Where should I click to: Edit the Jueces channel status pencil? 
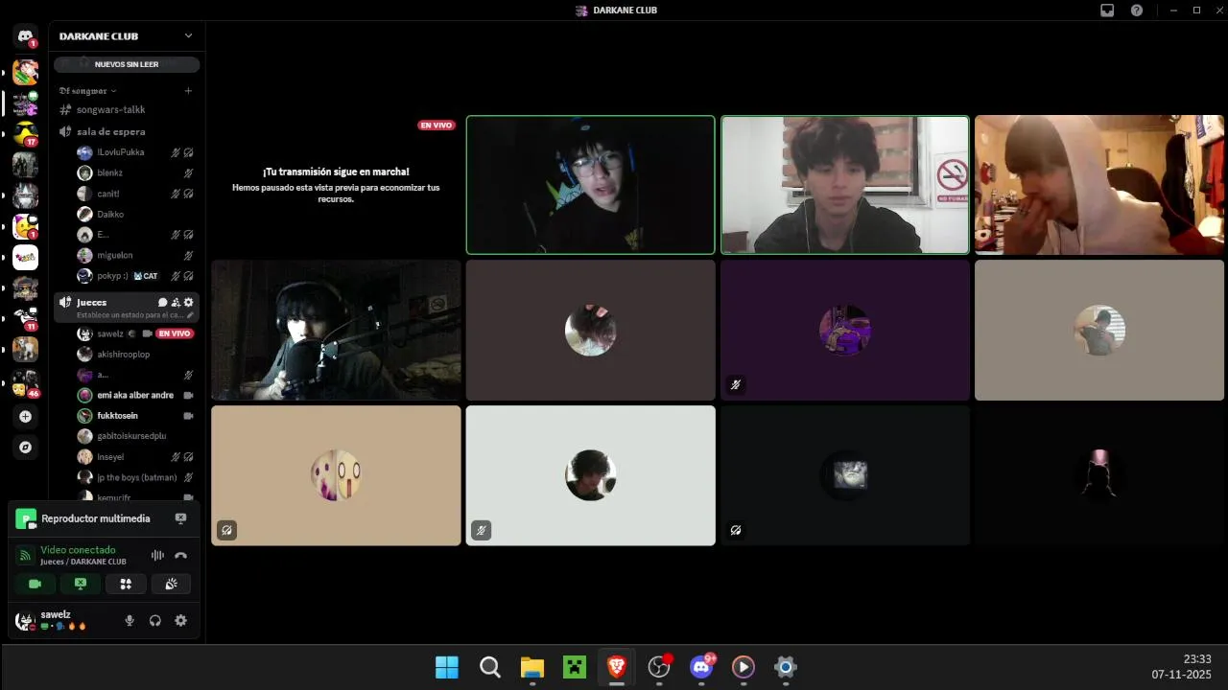190,315
